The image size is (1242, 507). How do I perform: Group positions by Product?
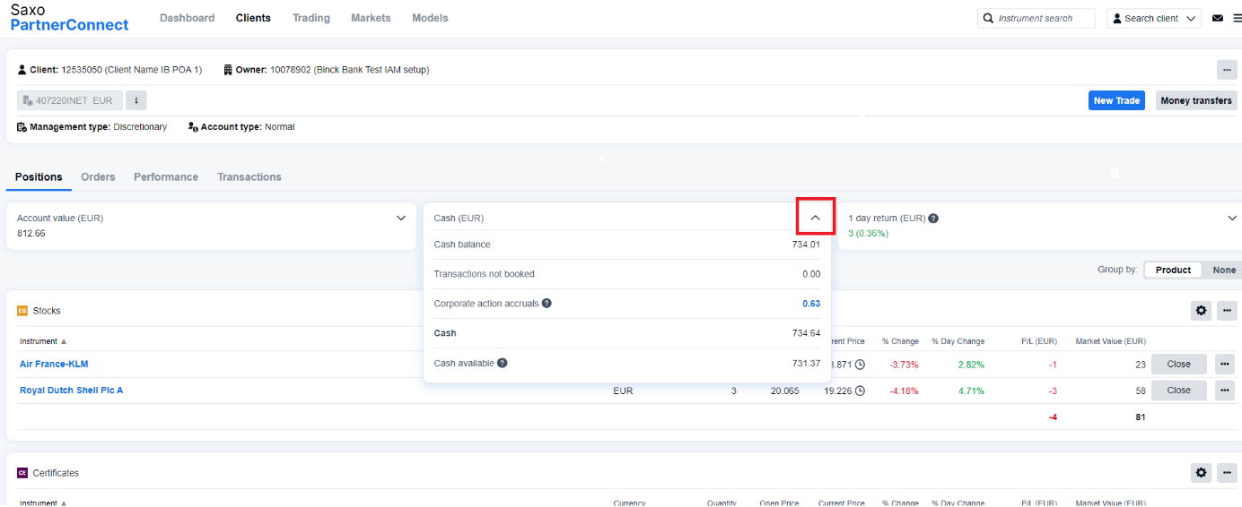[1173, 270]
